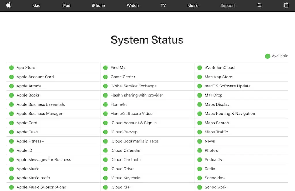Viewport: 295px width, 191px height.
Task: Select Apple Business Essentials text
Action: coord(40,104)
